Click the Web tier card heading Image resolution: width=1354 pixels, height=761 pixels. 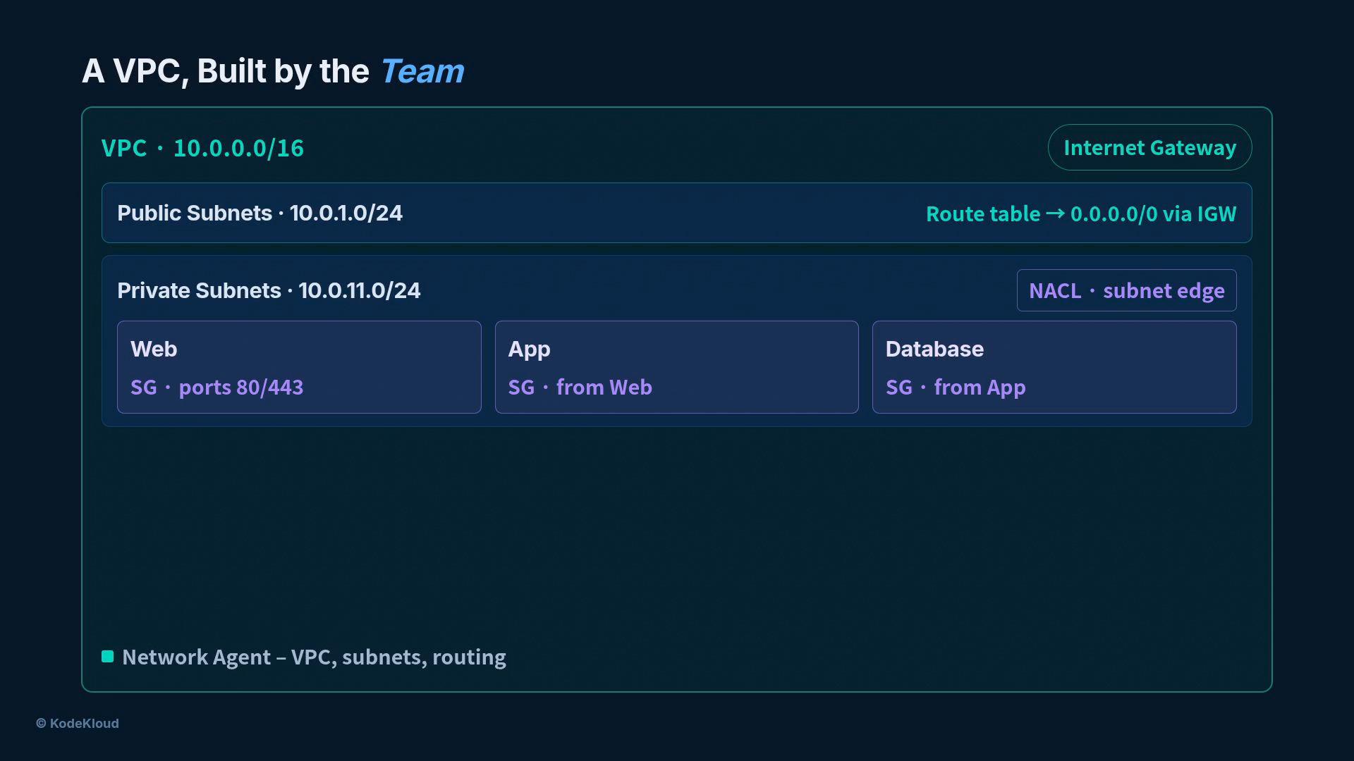point(154,349)
